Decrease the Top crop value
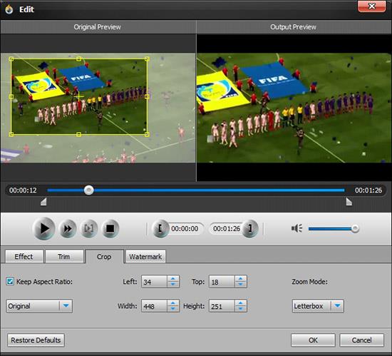392x356 pixels. tap(240, 285)
